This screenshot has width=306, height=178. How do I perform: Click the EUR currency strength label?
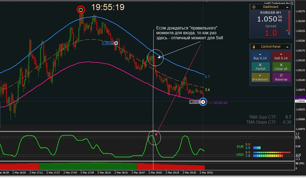pyautogui.click(x=240, y=147)
